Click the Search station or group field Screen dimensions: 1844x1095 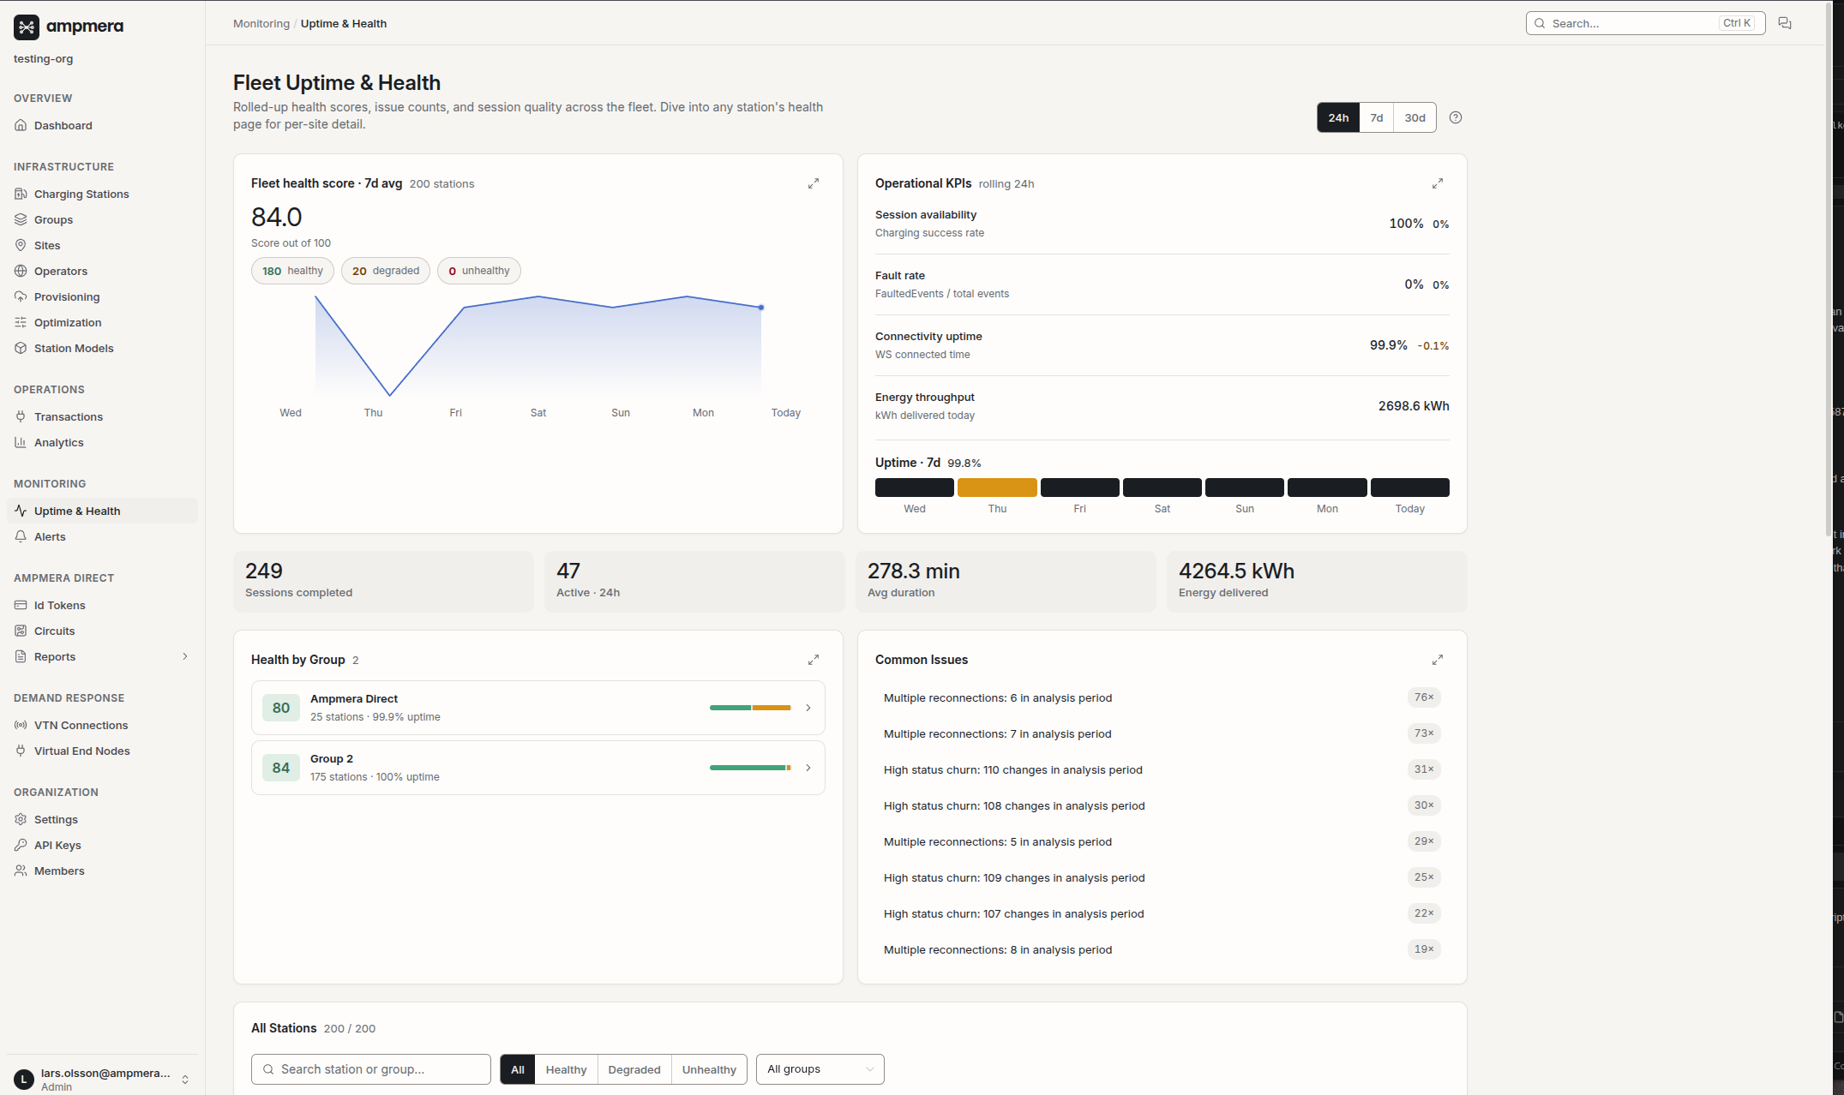coord(371,1069)
